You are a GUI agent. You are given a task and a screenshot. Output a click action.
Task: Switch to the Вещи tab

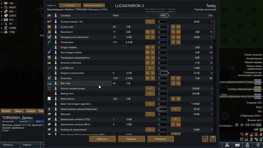point(18,111)
